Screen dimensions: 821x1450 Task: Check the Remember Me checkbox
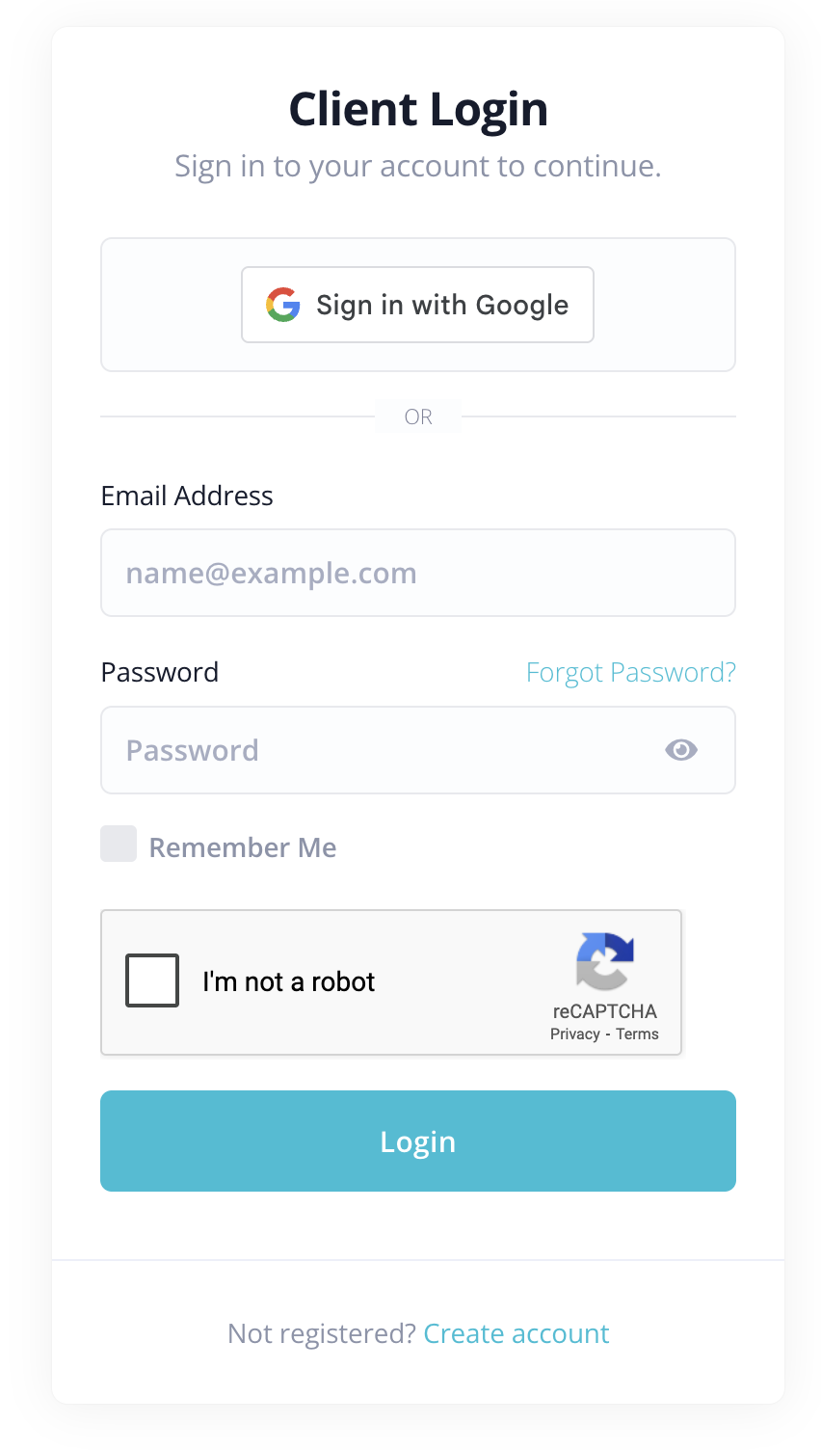[x=119, y=844]
